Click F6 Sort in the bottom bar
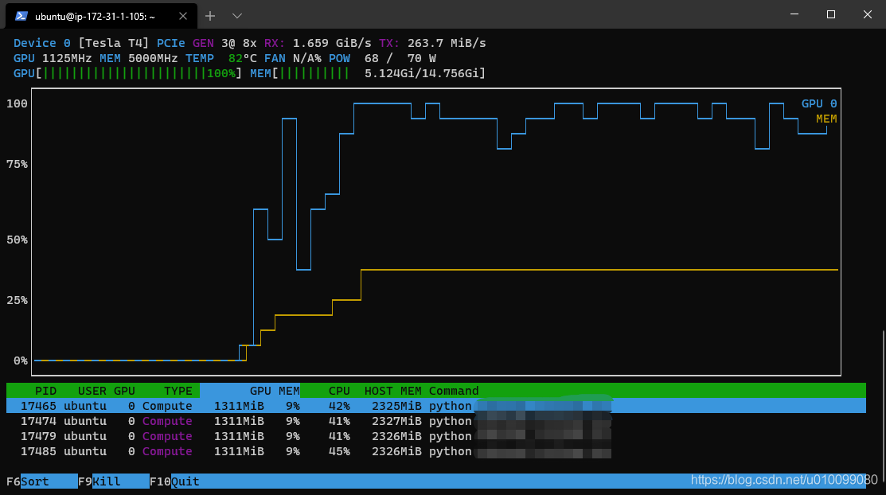 click(42, 481)
